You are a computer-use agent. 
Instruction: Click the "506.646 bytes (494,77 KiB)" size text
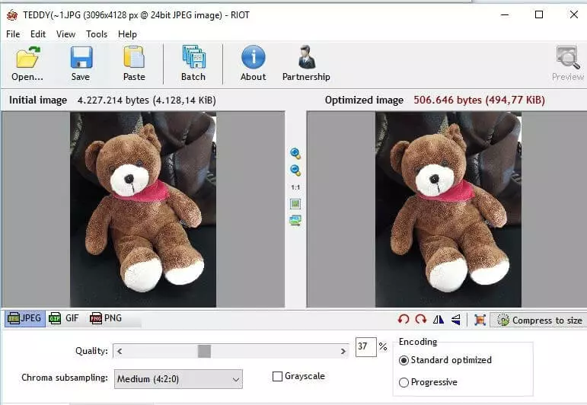[479, 100]
